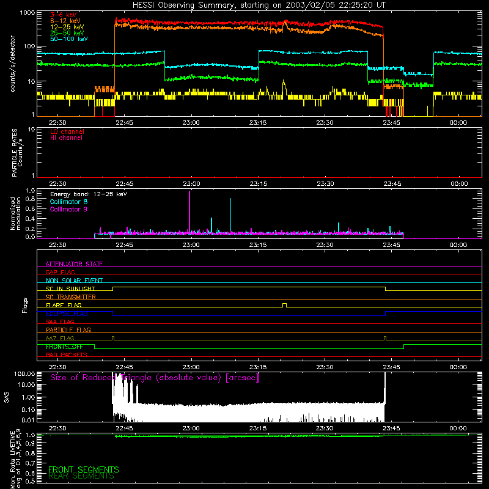The width and height of the screenshot is (489, 489).
Task: Click the Normalized modulation axis label
Action: point(15,213)
